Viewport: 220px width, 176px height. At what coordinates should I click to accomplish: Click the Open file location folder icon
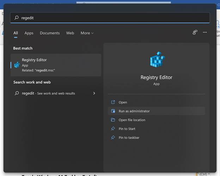pos(113,120)
